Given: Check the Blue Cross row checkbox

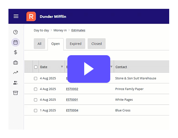Looking at the screenshot, I should pos(36,110).
